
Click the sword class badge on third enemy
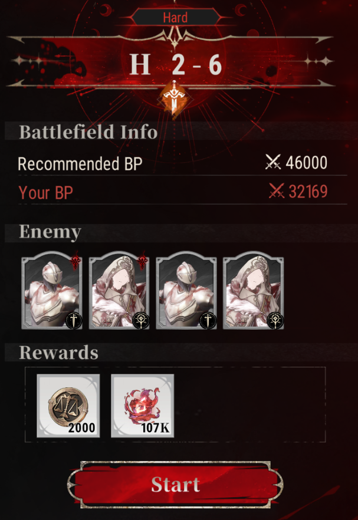pyautogui.click(x=208, y=321)
